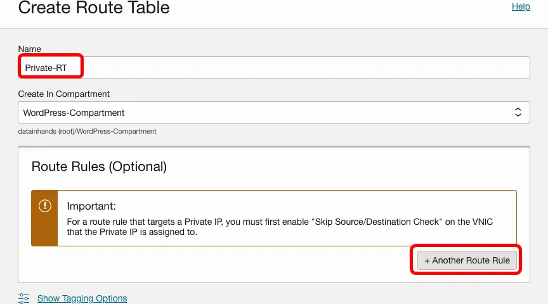548x304 pixels.
Task: Click the "that the Private IP is assigned to" line
Action: coord(132,232)
